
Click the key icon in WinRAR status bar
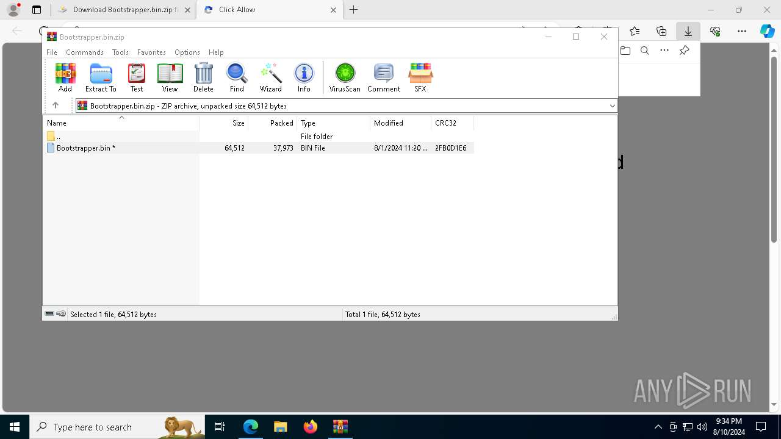(61, 314)
